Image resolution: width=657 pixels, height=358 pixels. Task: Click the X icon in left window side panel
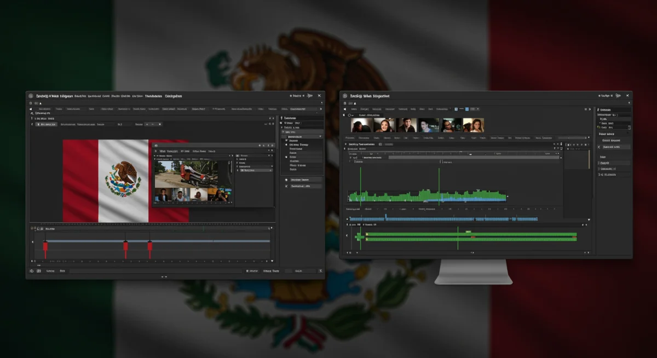click(286, 186)
